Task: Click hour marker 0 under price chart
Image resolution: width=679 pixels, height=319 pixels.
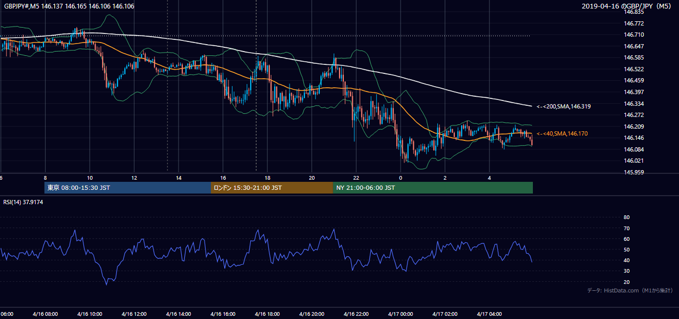Action: pos(401,178)
